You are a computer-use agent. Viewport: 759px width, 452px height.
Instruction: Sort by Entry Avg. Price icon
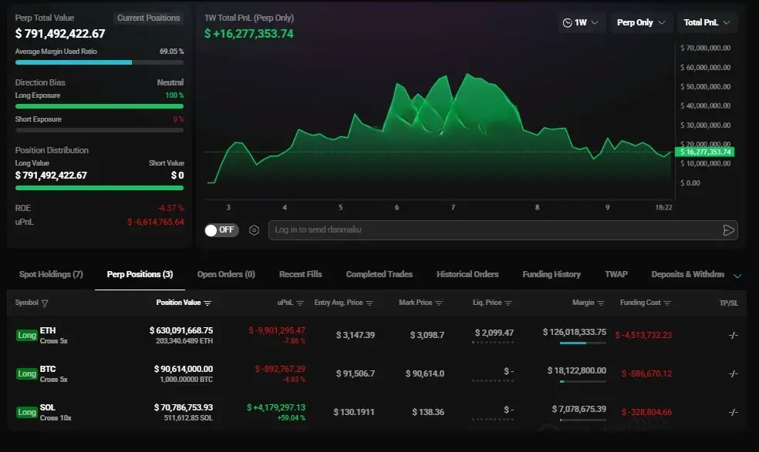[x=369, y=303]
